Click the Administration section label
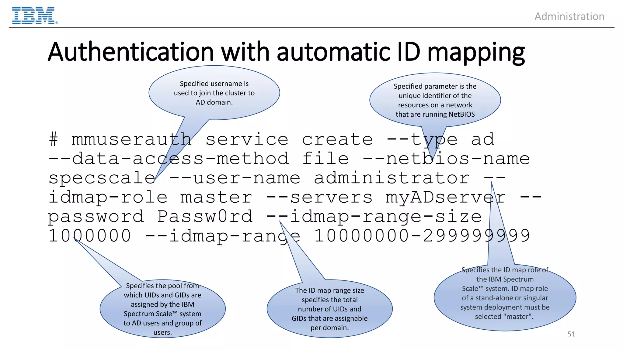 coord(569,16)
